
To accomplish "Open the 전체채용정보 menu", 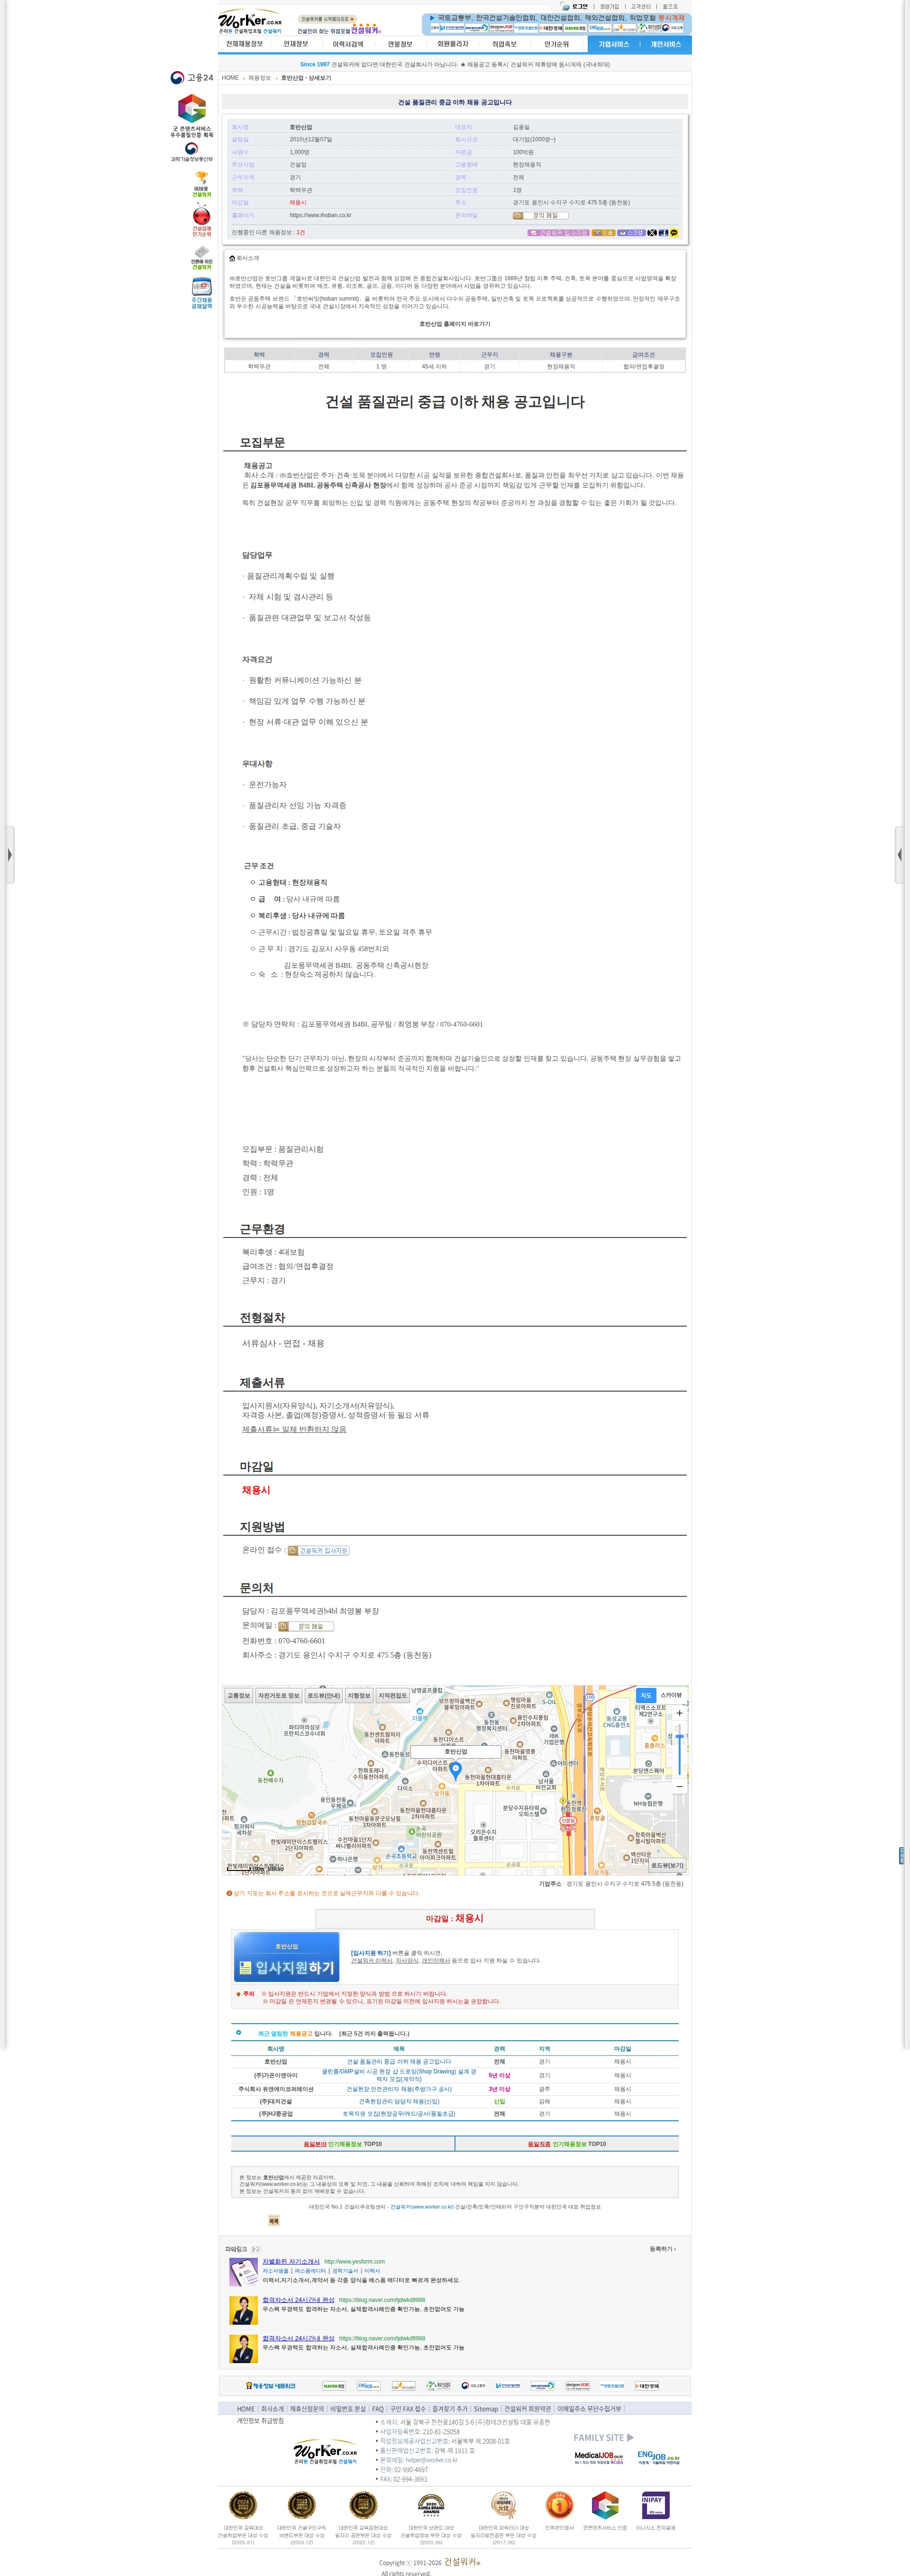I will coord(244,44).
